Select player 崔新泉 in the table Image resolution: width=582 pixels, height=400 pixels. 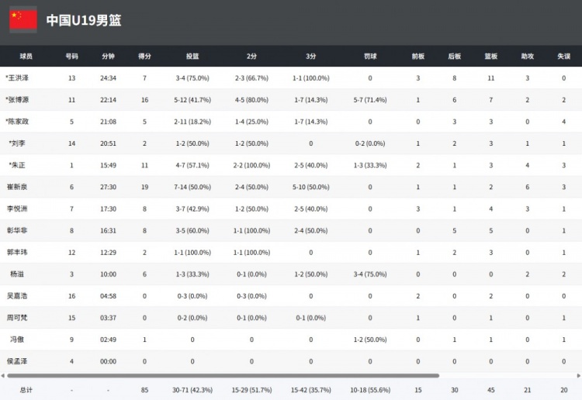(17, 187)
